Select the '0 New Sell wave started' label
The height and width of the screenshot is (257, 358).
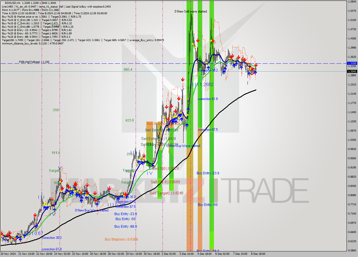coord(191,11)
